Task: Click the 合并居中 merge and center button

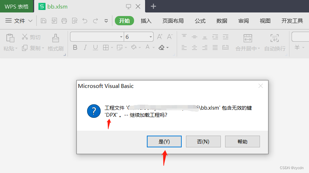Action: (247, 42)
